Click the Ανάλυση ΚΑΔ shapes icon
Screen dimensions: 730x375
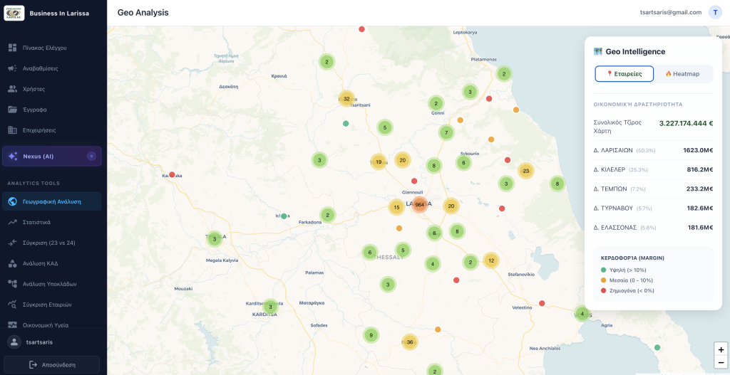(13, 263)
